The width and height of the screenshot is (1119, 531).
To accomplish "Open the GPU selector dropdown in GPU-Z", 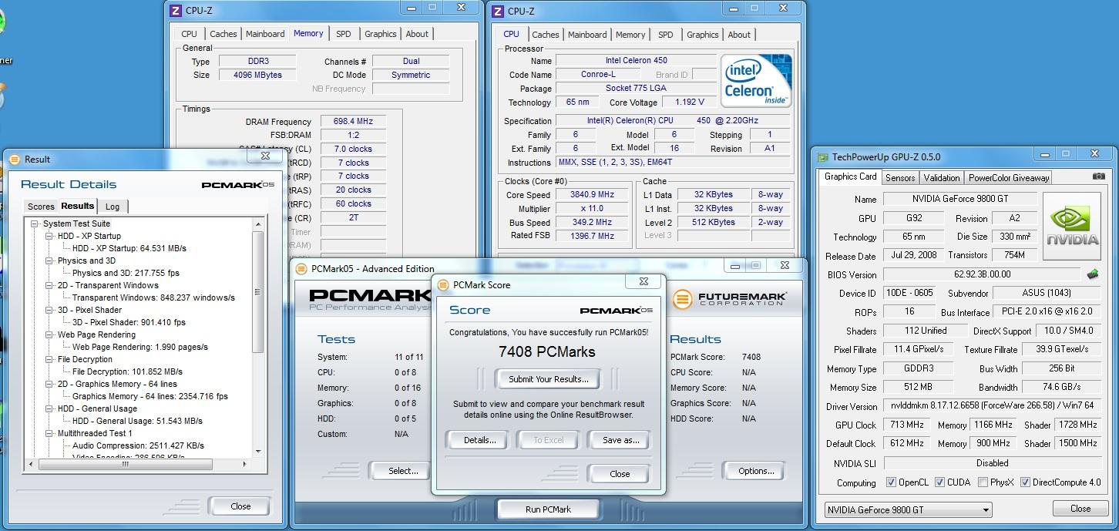I will pos(908,509).
